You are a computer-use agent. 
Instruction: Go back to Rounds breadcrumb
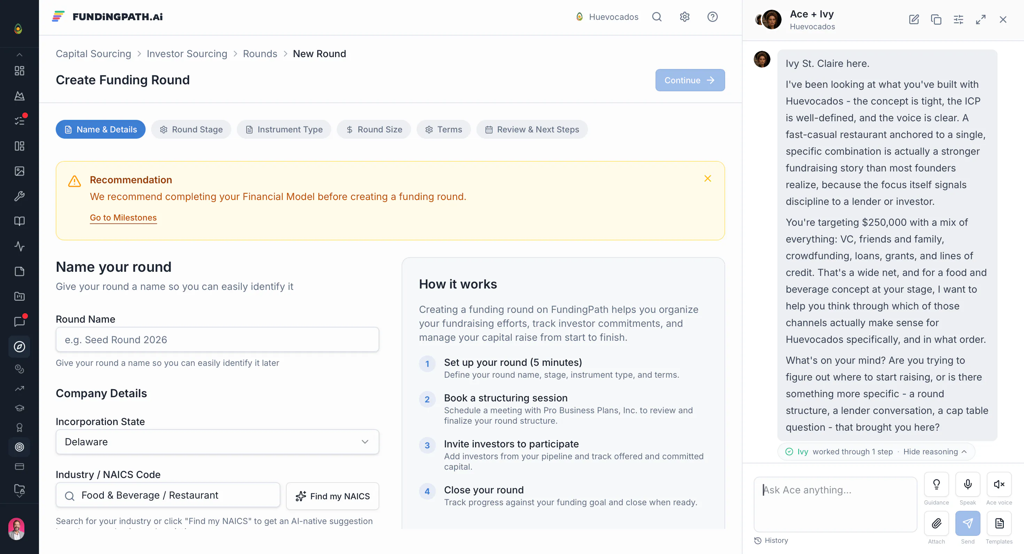[260, 54]
